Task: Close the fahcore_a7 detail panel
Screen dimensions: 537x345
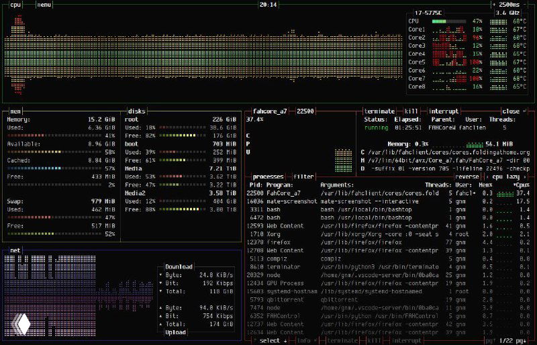Action: point(514,111)
